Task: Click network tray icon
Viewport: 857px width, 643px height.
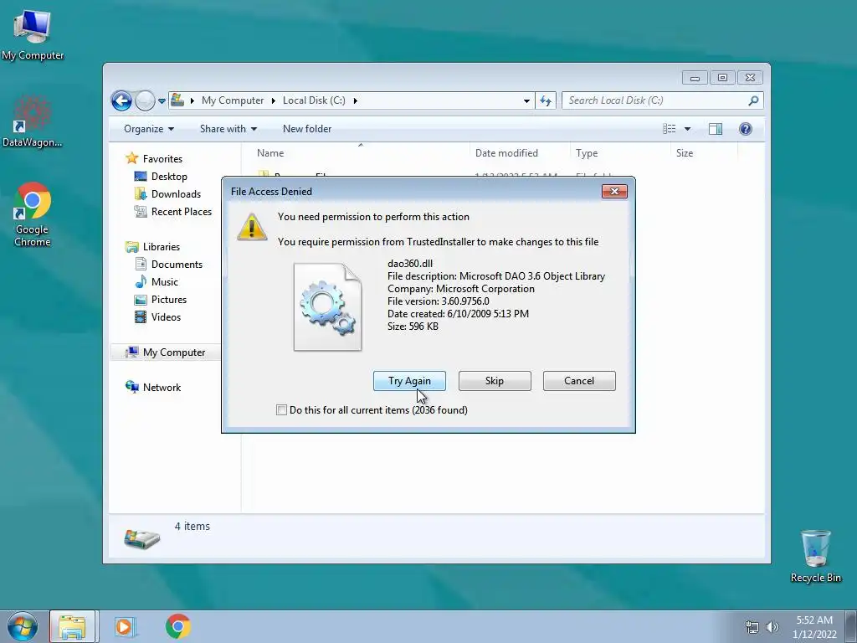Action: (752, 627)
